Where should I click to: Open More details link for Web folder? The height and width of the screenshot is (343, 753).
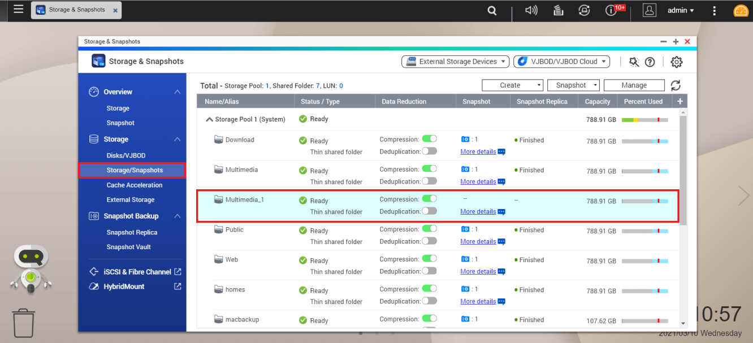tap(478, 271)
